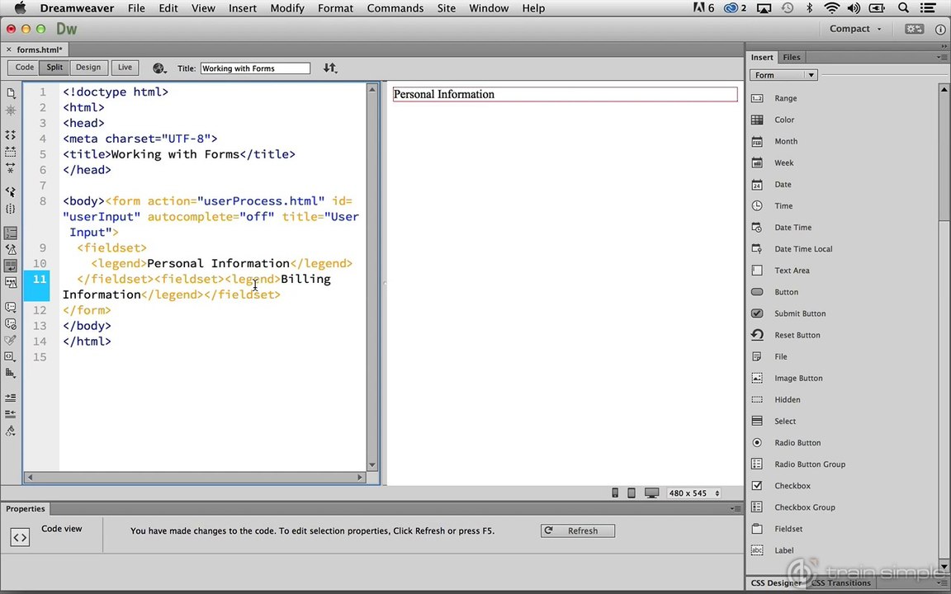This screenshot has width=951, height=594.
Task: Open the Wi-Fi status menu
Action: [x=831, y=8]
